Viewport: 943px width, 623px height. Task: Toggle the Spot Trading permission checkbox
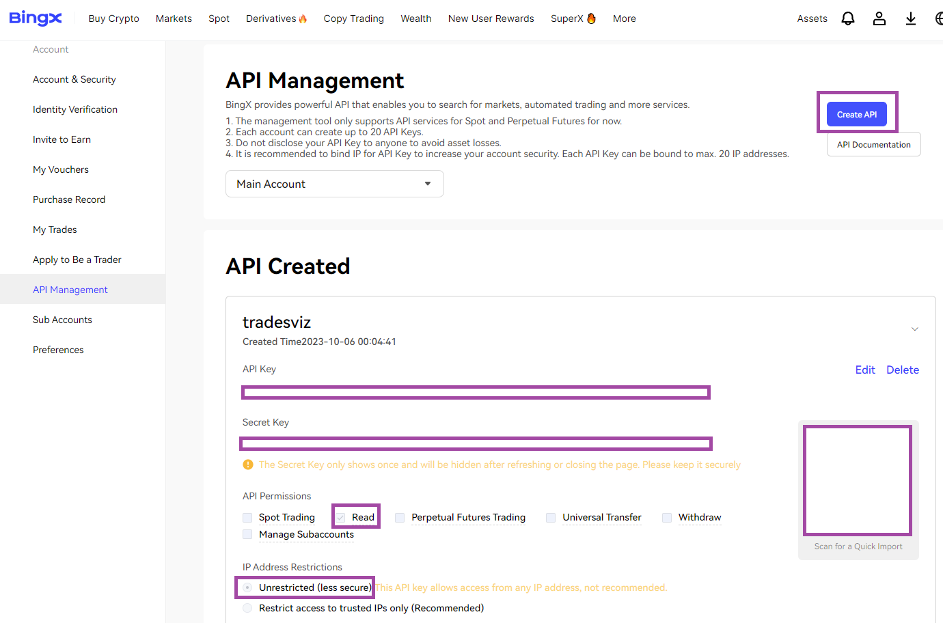(247, 518)
